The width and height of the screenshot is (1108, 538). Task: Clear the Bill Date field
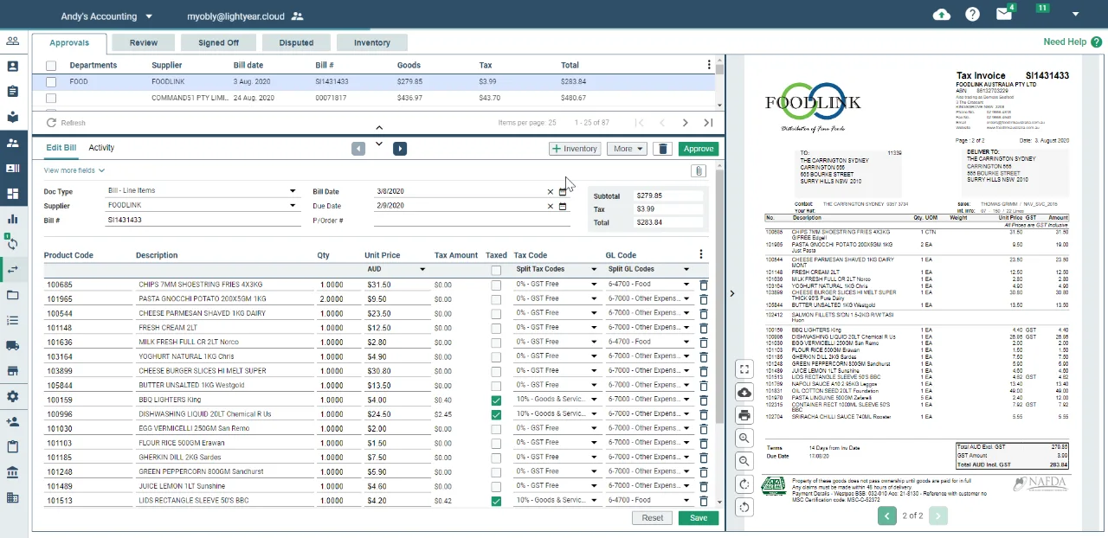550,192
